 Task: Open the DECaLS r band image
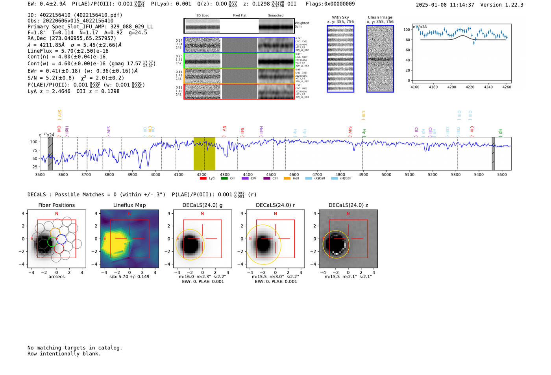click(275, 239)
